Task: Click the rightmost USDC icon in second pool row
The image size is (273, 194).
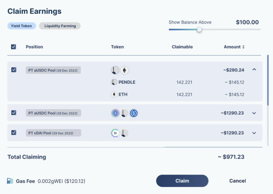Action: click(x=134, y=113)
